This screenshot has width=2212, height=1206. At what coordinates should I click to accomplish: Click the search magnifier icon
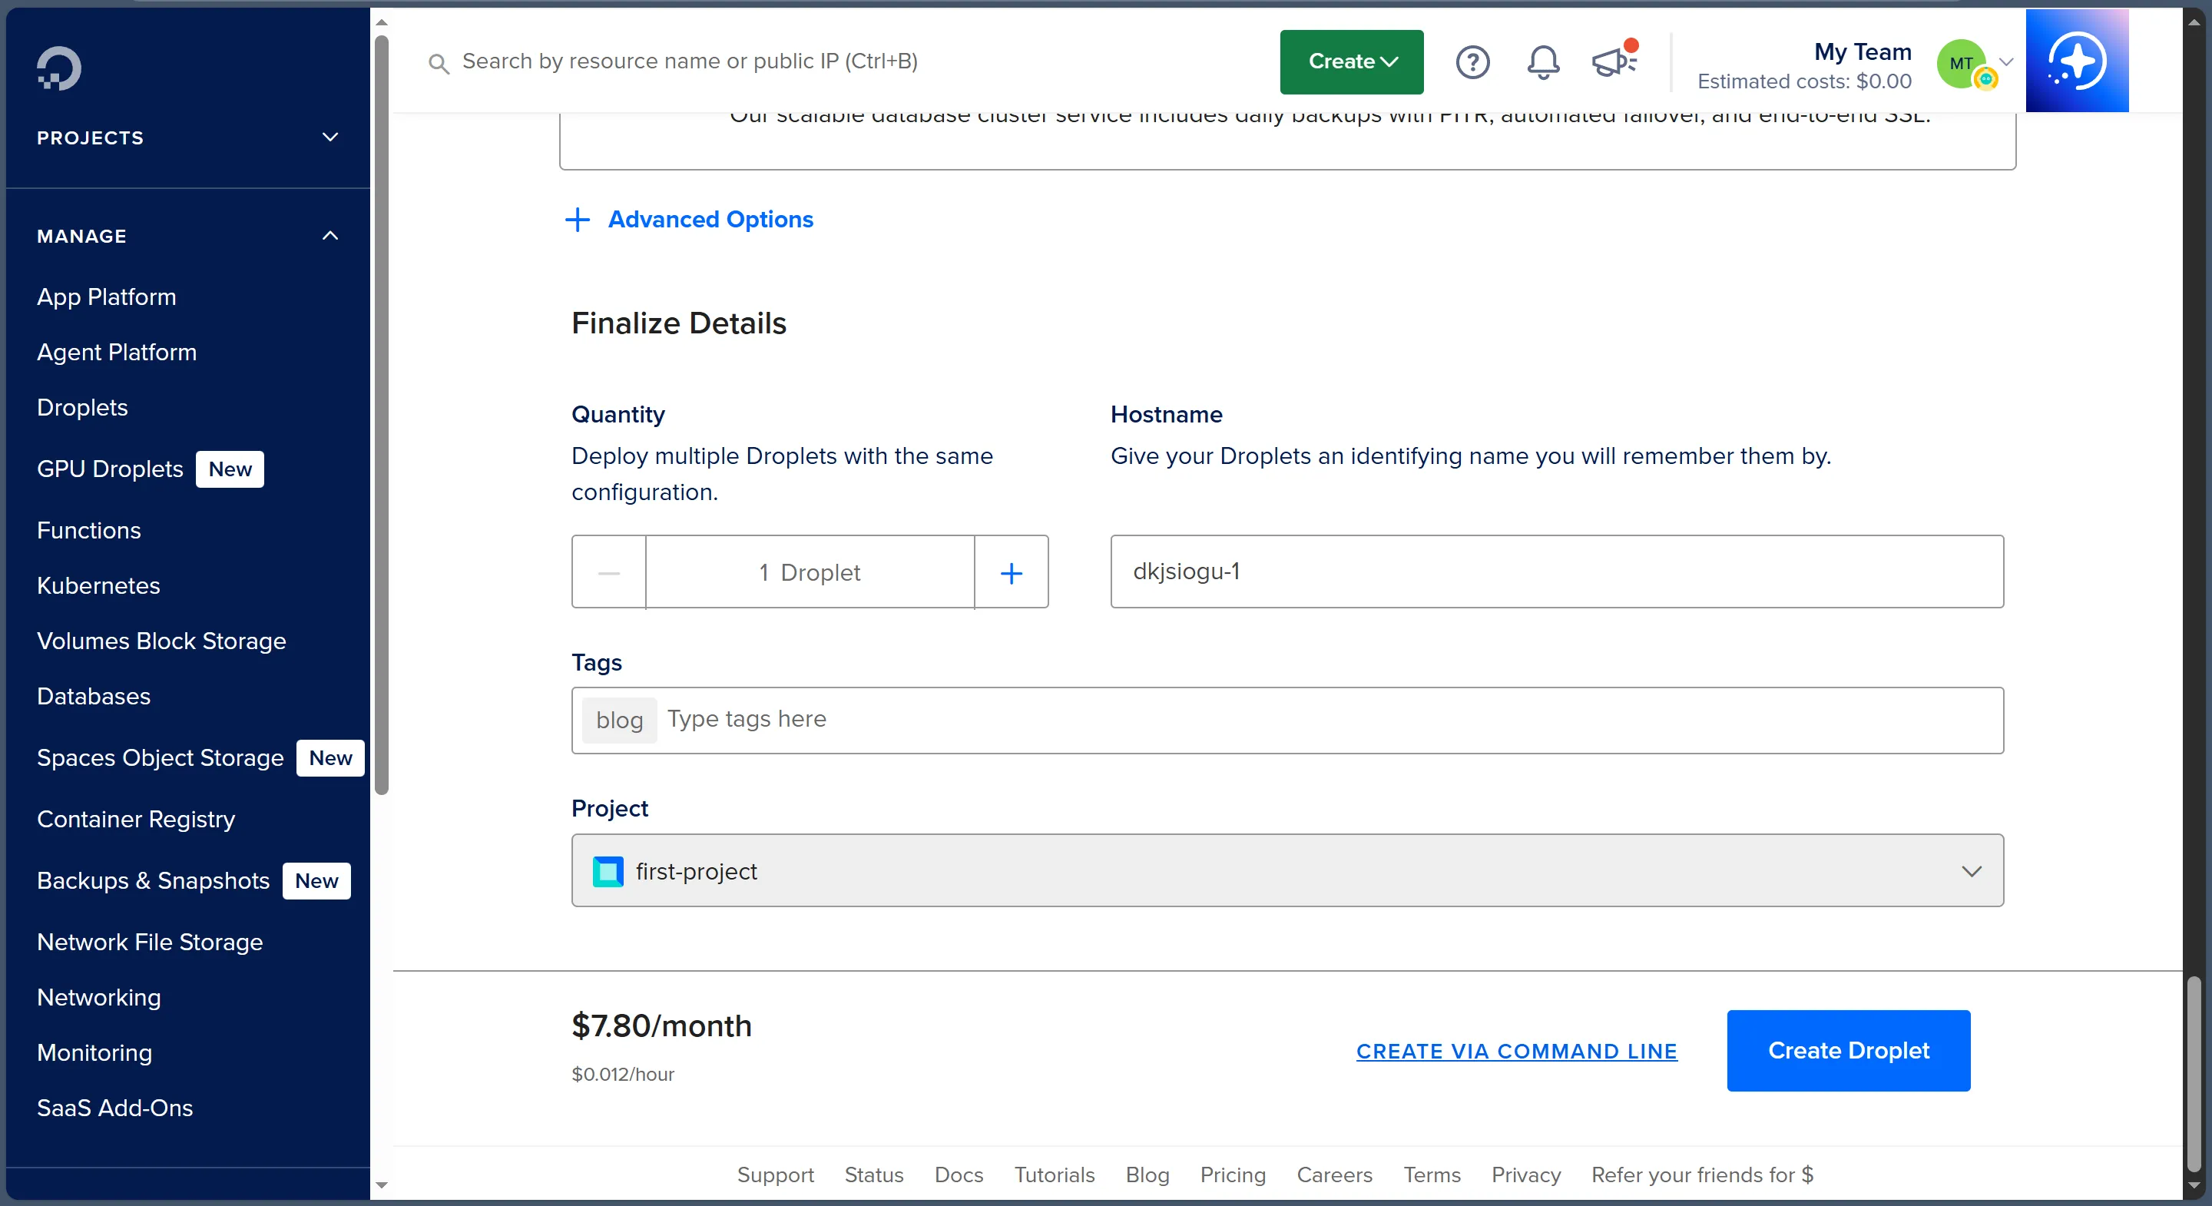[x=439, y=63]
